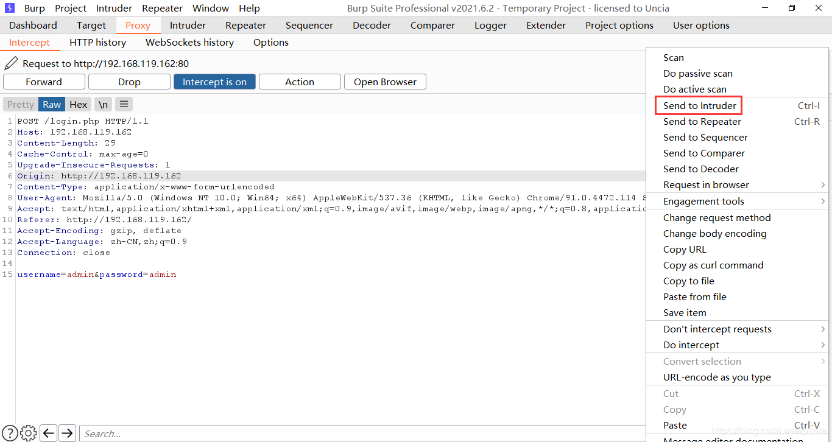Viewport: 832px width, 442px height.
Task: Switch to the Repeater tool tab
Action: click(245, 25)
